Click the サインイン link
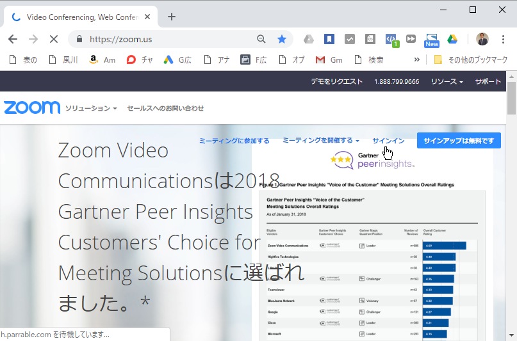The image size is (517, 341). coord(388,141)
